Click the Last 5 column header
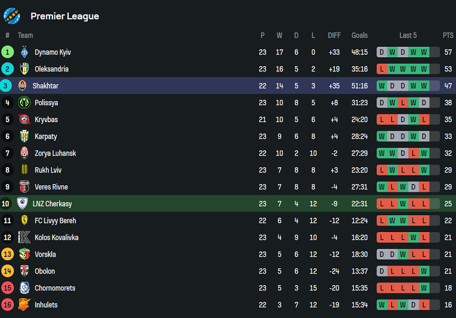 coord(408,36)
